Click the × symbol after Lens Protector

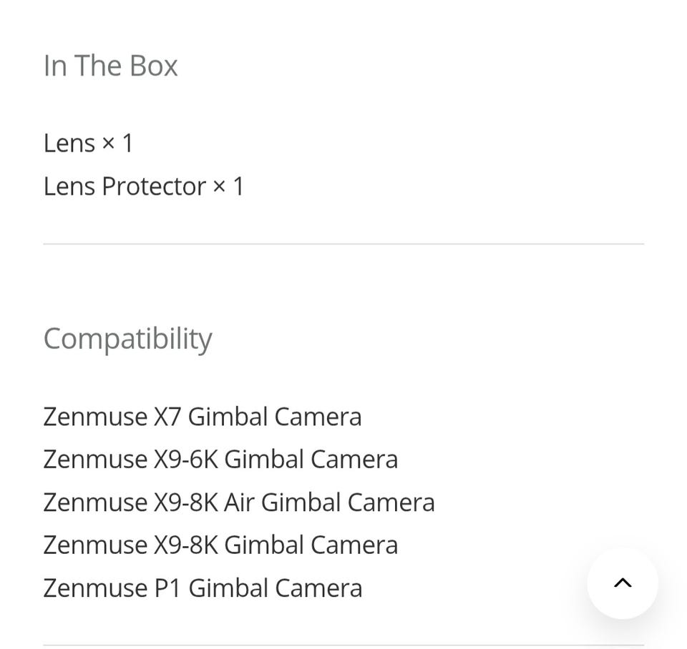click(219, 187)
